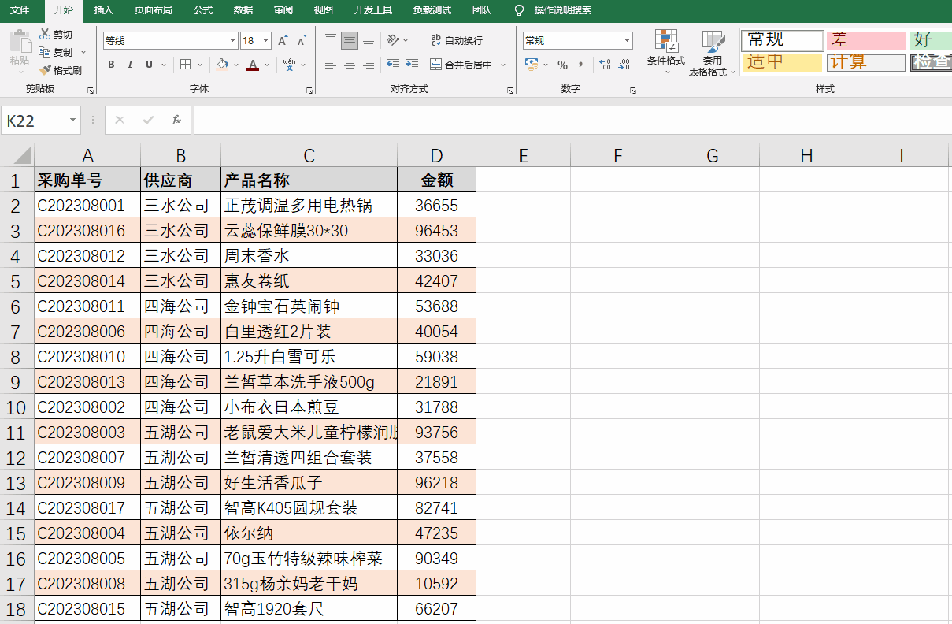Click the text orientation icon
This screenshot has height=624, width=952.
[x=392, y=39]
